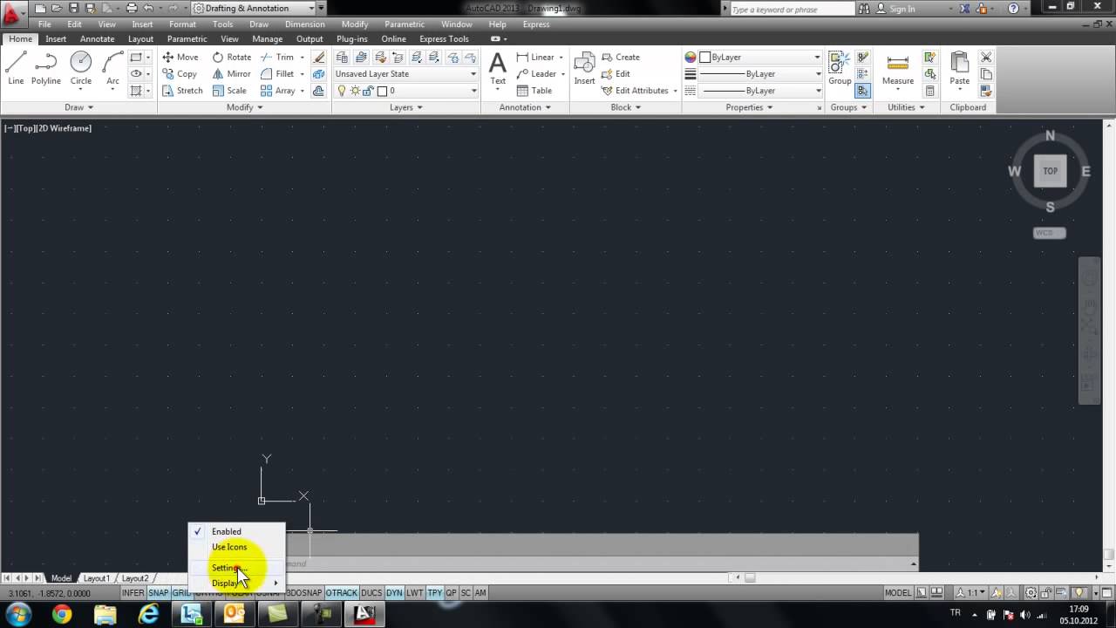The width and height of the screenshot is (1116, 628).
Task: Activate the Copy command
Action: tap(180, 74)
